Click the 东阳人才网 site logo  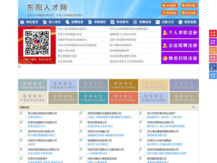47,8
